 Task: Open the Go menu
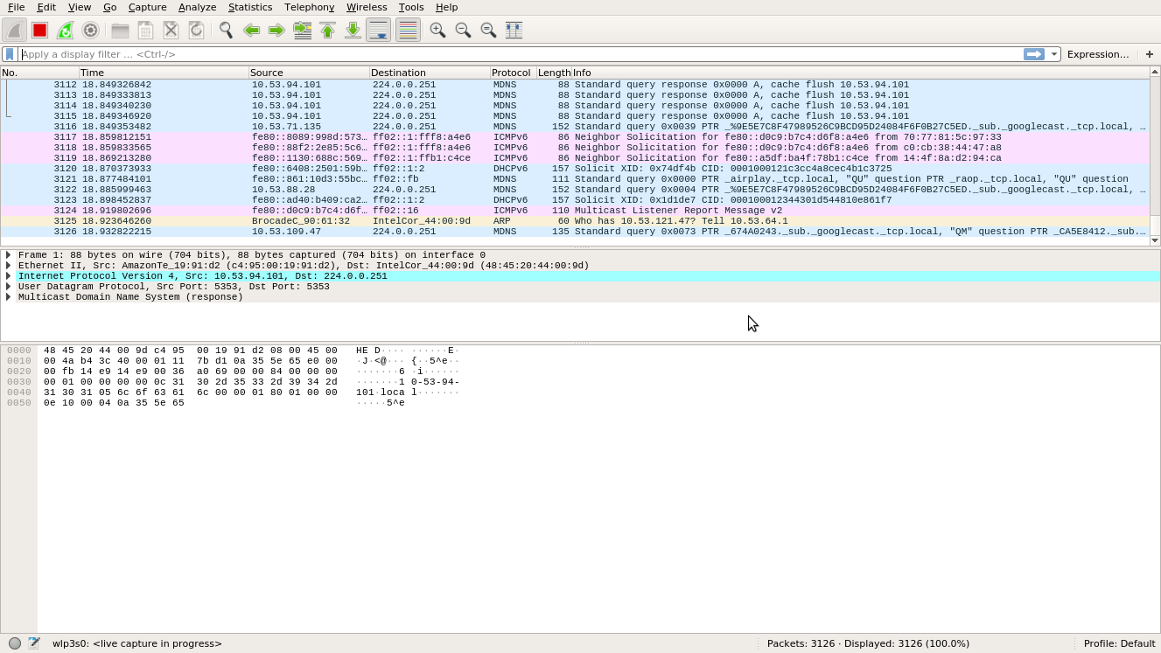109,7
